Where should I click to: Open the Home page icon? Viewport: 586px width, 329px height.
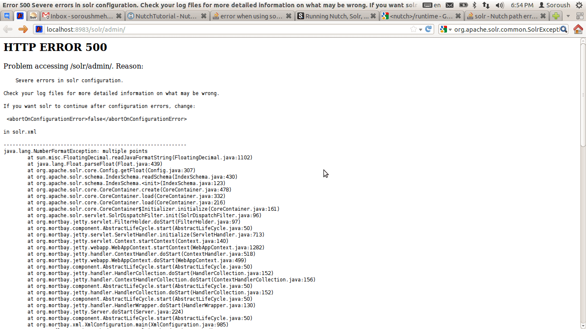[x=578, y=29]
